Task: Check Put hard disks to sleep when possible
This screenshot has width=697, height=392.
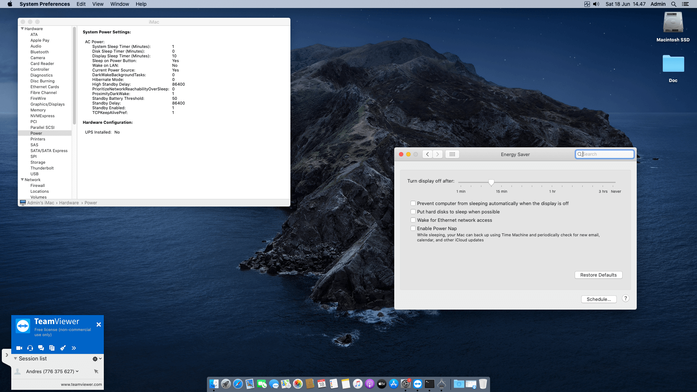Action: pos(413,212)
